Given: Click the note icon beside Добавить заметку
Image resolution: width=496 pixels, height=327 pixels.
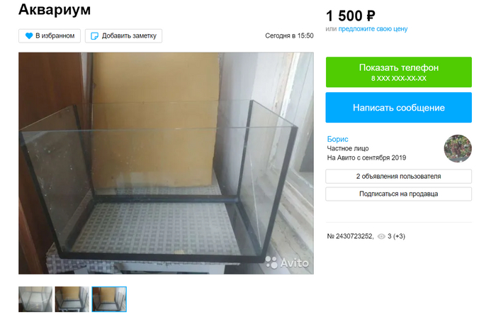Looking at the screenshot, I should click(x=94, y=35).
